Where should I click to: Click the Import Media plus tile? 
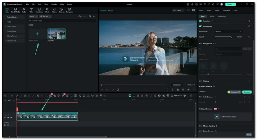tap(38, 34)
